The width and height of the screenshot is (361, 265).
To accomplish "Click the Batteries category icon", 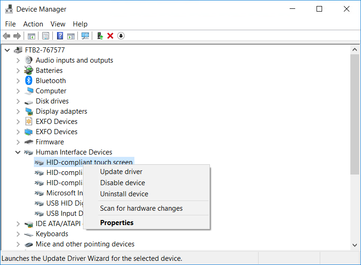I will 29,71.
